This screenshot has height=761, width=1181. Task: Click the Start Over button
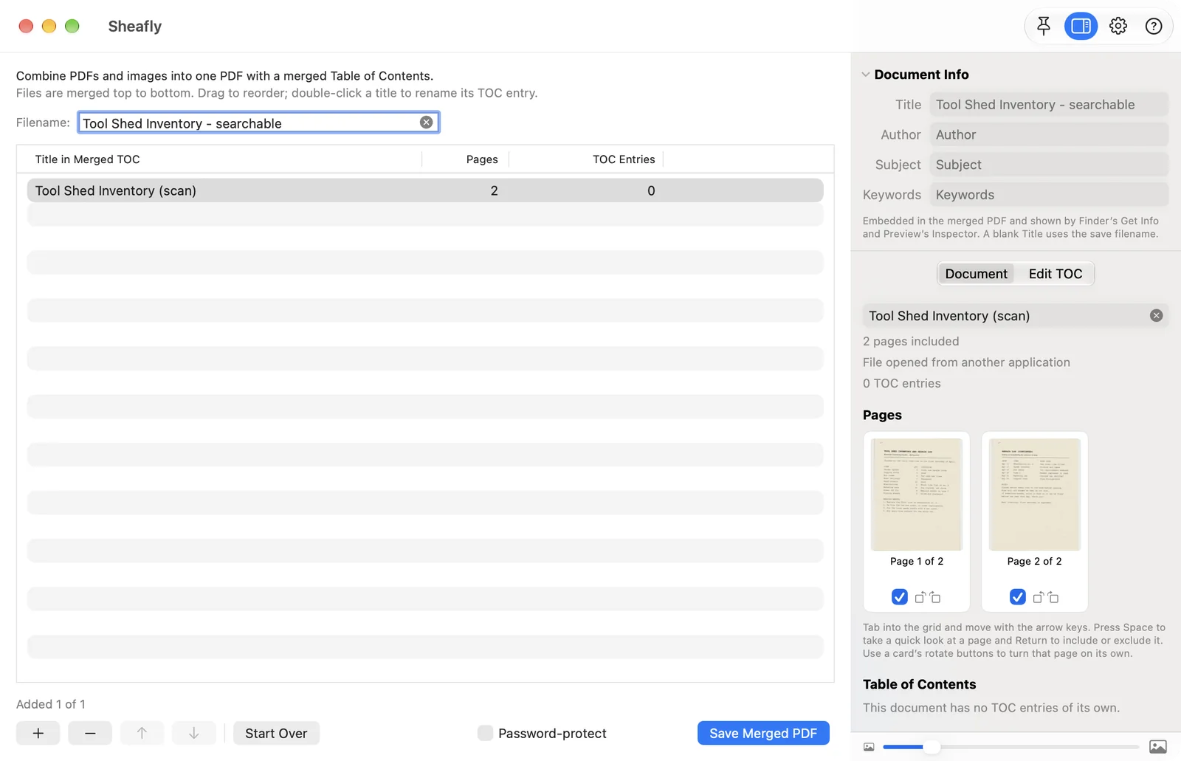pos(276,733)
